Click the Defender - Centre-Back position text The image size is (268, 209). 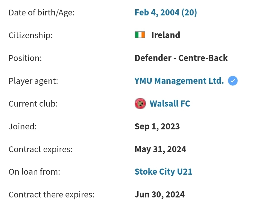coord(181,58)
